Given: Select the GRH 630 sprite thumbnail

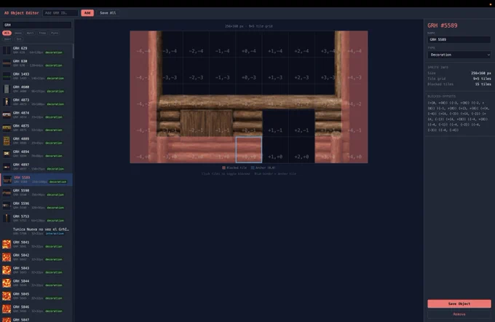Looking at the screenshot, I should pyautogui.click(x=7, y=63).
